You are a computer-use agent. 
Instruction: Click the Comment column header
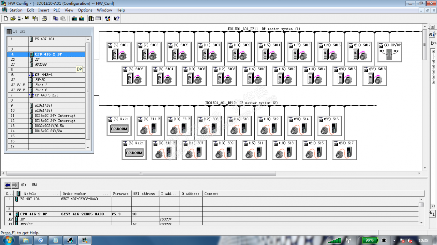point(313,194)
